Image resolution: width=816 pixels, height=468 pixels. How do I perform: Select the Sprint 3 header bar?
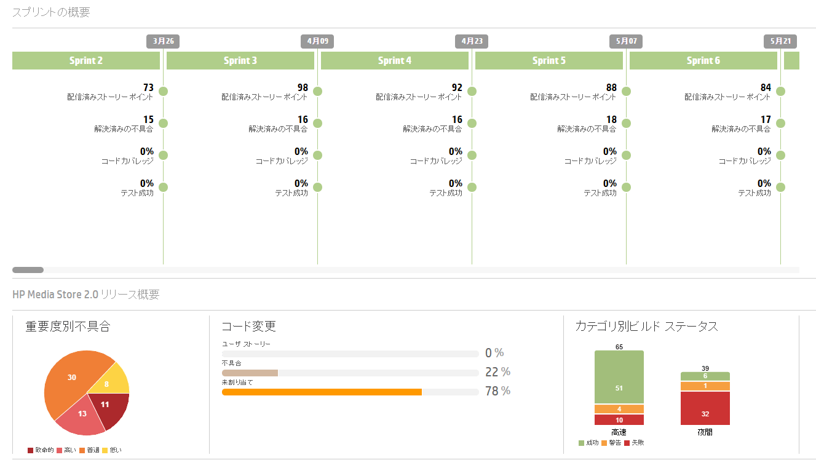click(x=240, y=60)
